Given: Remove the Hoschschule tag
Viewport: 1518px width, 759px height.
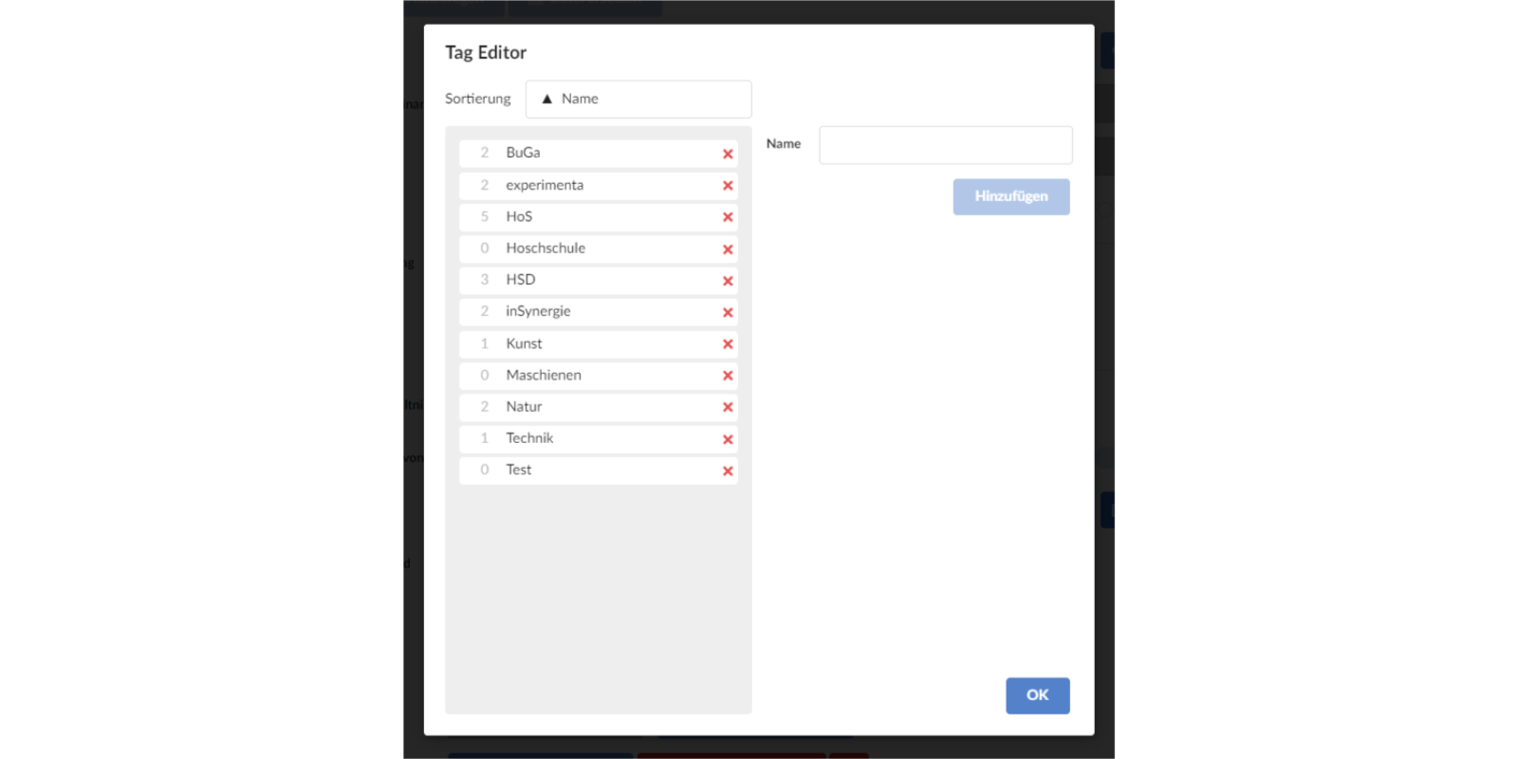Looking at the screenshot, I should [728, 249].
